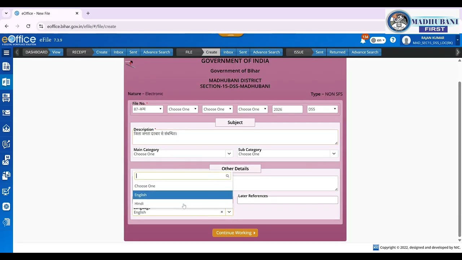The height and width of the screenshot is (260, 462).
Task: Open browser tab search dropdown arrow
Action: pos(6,13)
